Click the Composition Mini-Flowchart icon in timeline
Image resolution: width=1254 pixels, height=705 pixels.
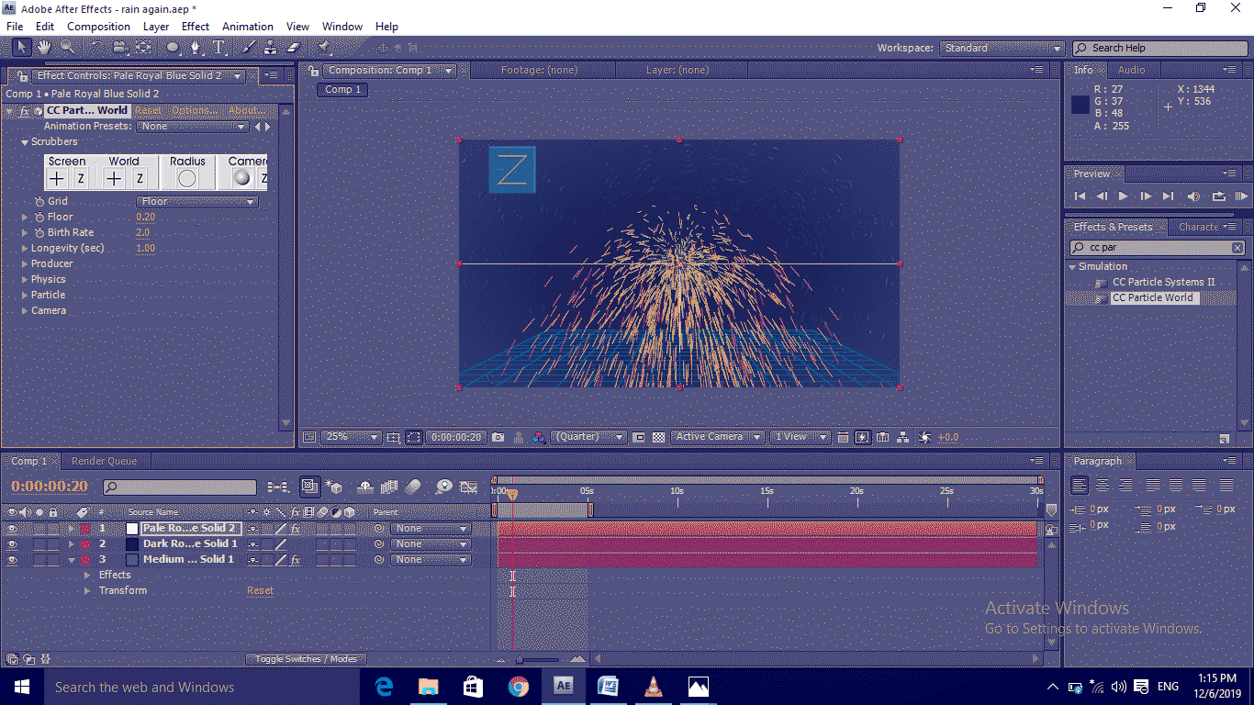pyautogui.click(x=277, y=487)
